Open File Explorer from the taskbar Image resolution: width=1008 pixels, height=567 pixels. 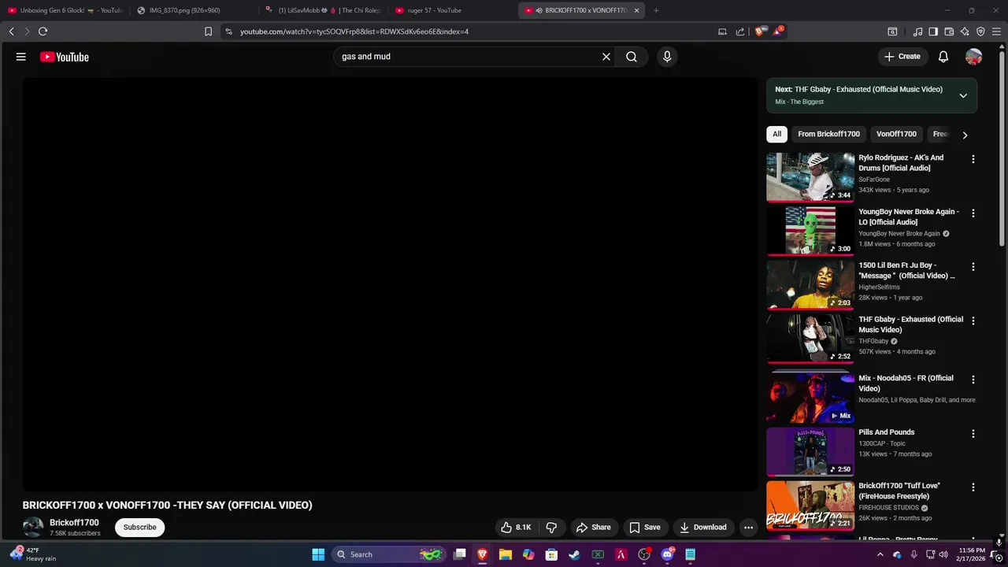[506, 554]
